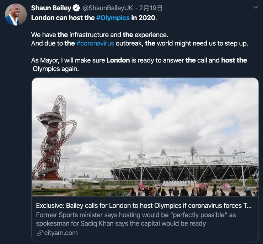Open the #Olympics hashtag
The image size is (263, 244).
[113, 18]
